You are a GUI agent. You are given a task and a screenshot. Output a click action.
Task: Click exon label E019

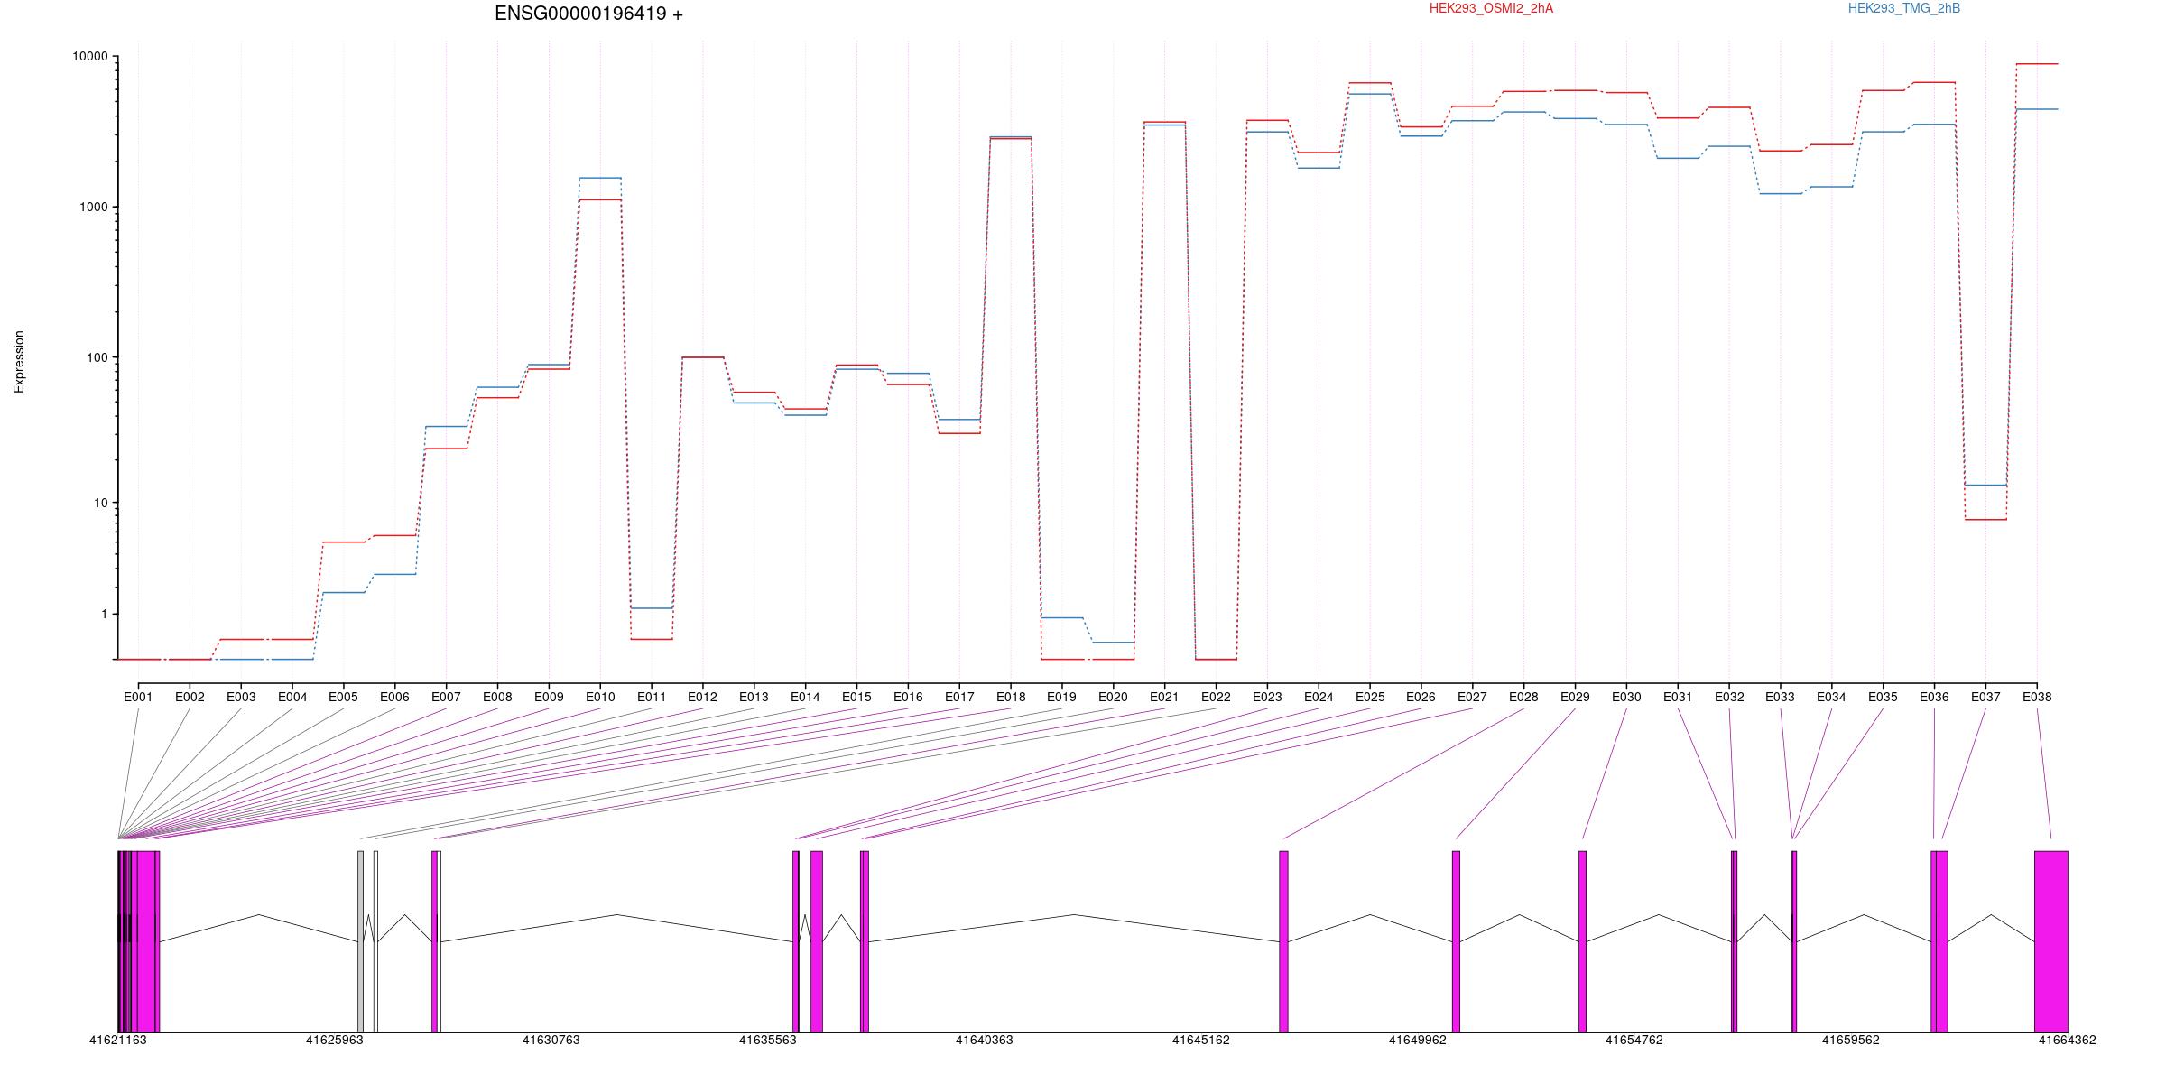click(1061, 697)
